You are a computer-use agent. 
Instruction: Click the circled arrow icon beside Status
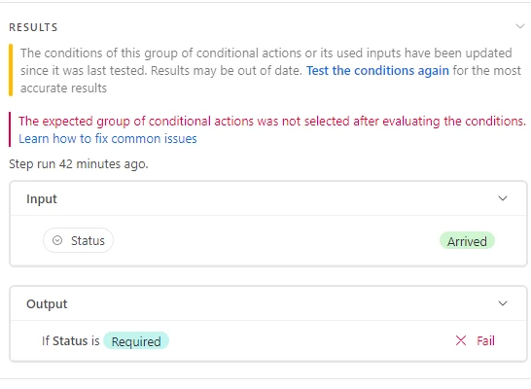click(x=57, y=240)
